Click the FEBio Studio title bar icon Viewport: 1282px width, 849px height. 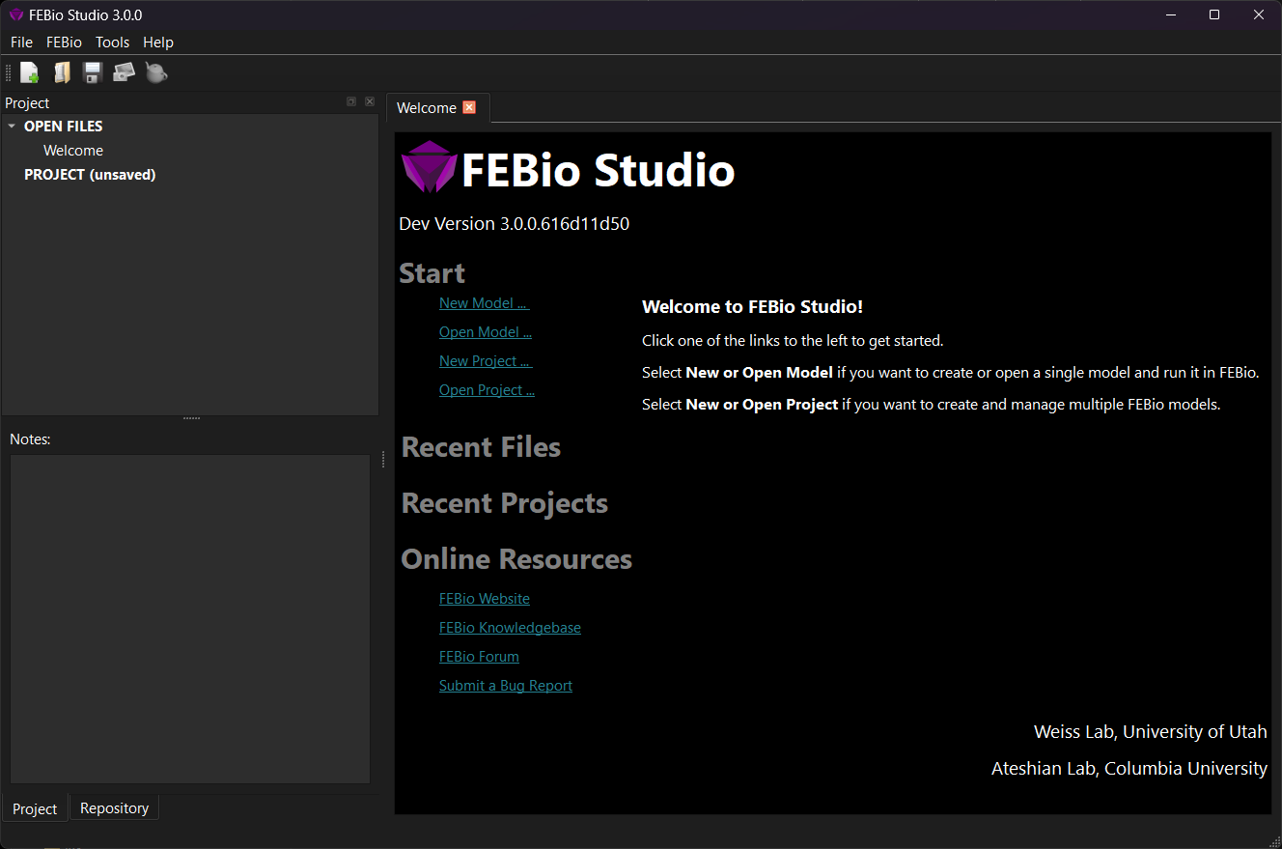[x=16, y=14]
